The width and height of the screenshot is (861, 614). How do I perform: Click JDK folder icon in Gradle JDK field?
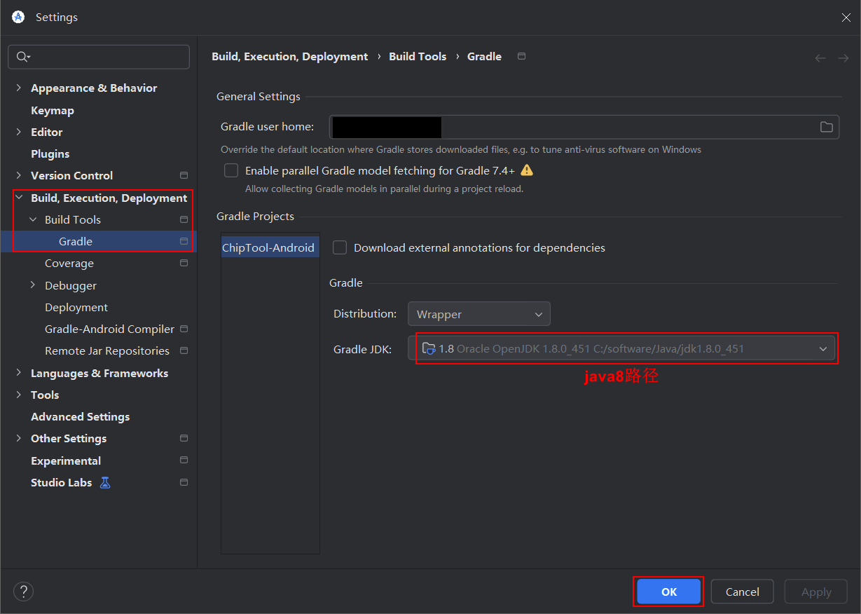click(429, 348)
